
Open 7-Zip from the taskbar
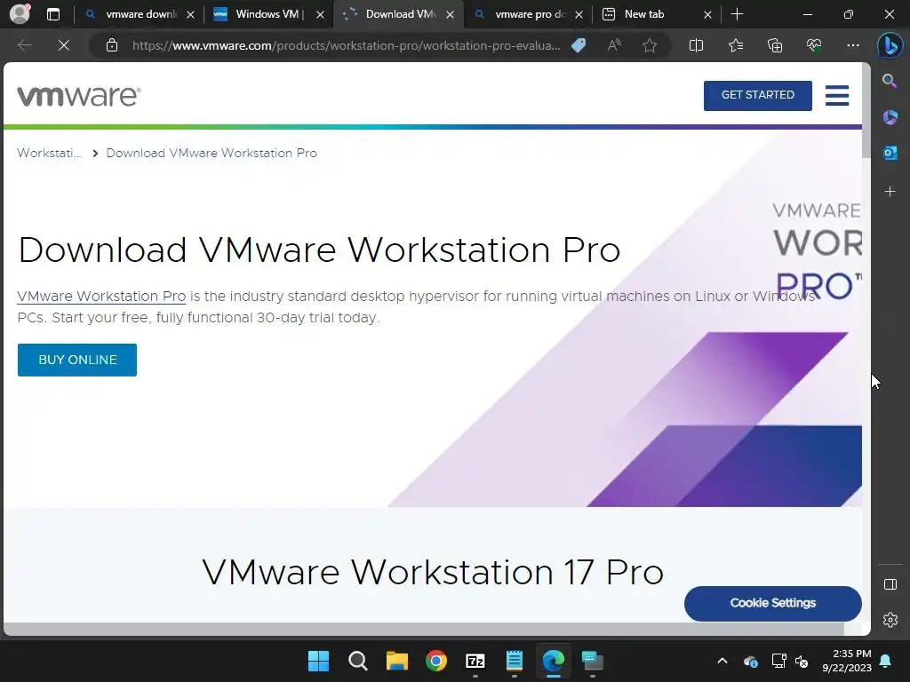(475, 661)
